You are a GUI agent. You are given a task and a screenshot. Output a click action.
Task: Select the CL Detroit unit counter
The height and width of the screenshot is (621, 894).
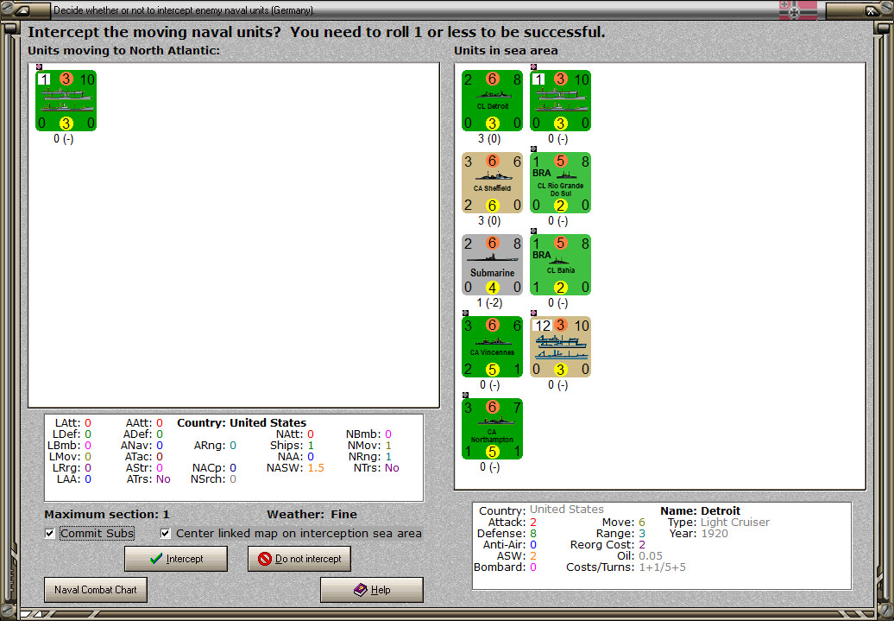[492, 101]
